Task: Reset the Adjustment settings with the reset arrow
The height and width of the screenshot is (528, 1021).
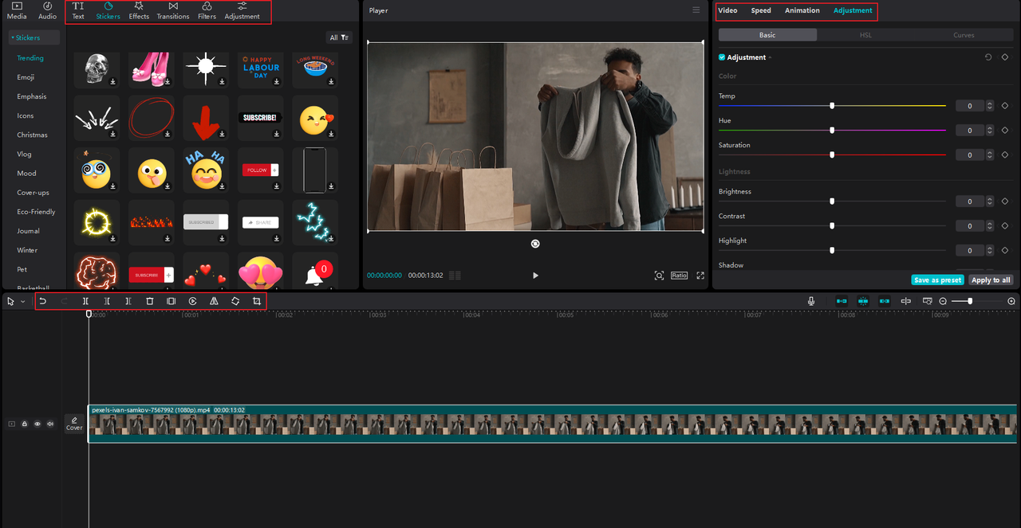Action: click(988, 57)
